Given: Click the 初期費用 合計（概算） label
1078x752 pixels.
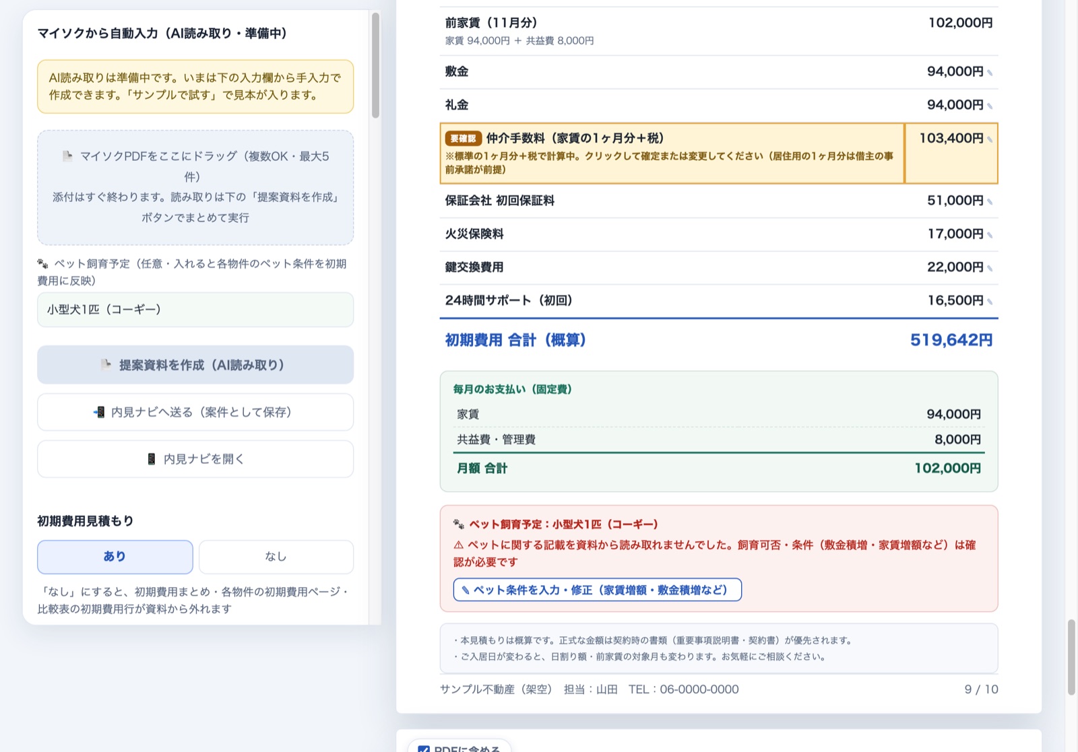Looking at the screenshot, I should pyautogui.click(x=515, y=340).
